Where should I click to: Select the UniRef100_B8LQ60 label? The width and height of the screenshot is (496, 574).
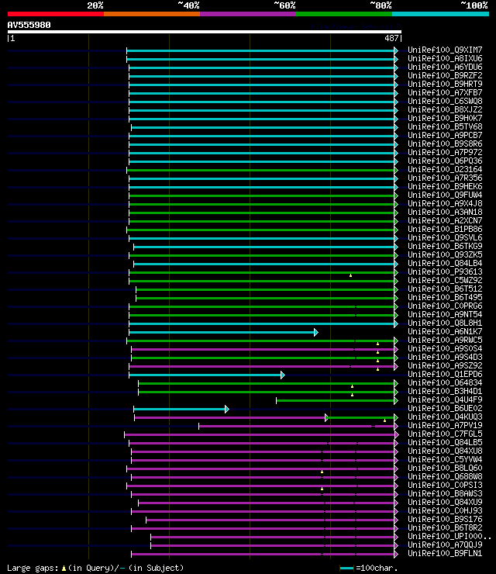(x=445, y=469)
